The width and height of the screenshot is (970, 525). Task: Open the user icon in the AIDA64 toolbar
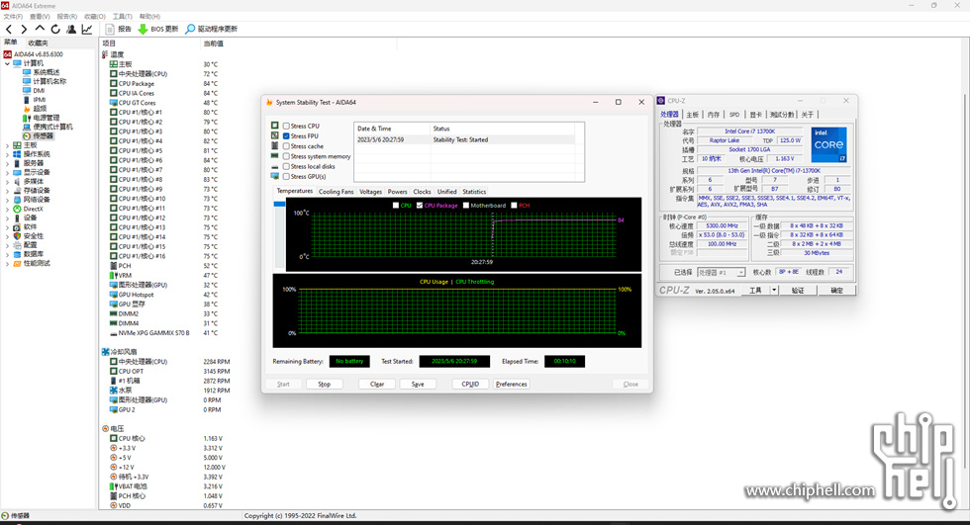click(x=71, y=29)
